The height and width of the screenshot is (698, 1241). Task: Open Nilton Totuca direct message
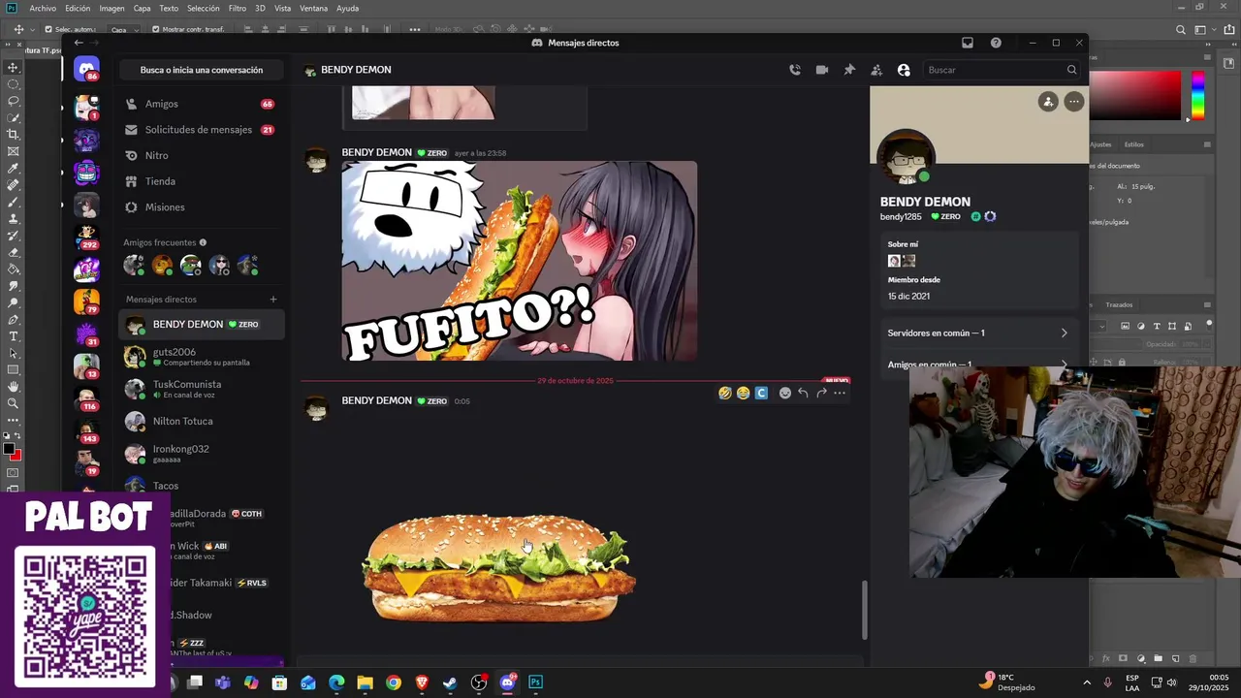tap(202, 421)
